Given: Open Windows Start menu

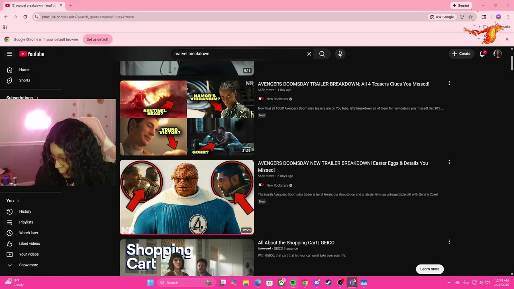Looking at the screenshot, I should [151, 283].
